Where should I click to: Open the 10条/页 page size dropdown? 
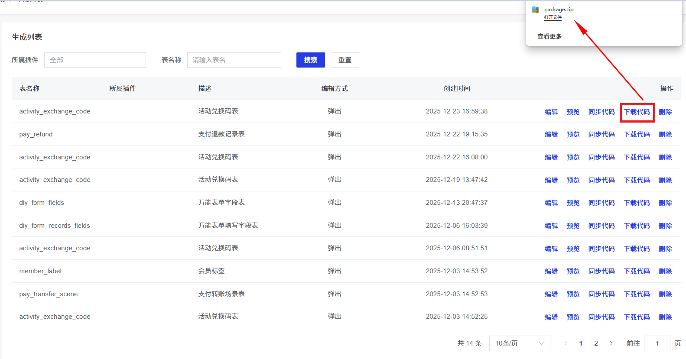(x=519, y=343)
